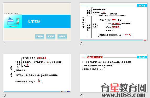Click the 达标检测 button on slide 1
Viewport: 150px width, 98px height.
click(x=62, y=36)
